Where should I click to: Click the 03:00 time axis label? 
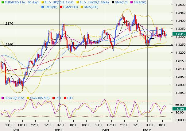[150, 125]
